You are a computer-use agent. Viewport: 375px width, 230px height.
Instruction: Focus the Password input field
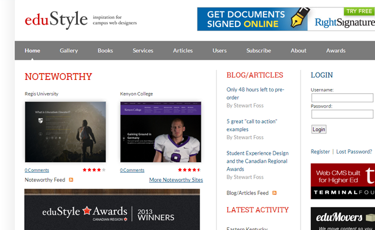[x=342, y=114]
